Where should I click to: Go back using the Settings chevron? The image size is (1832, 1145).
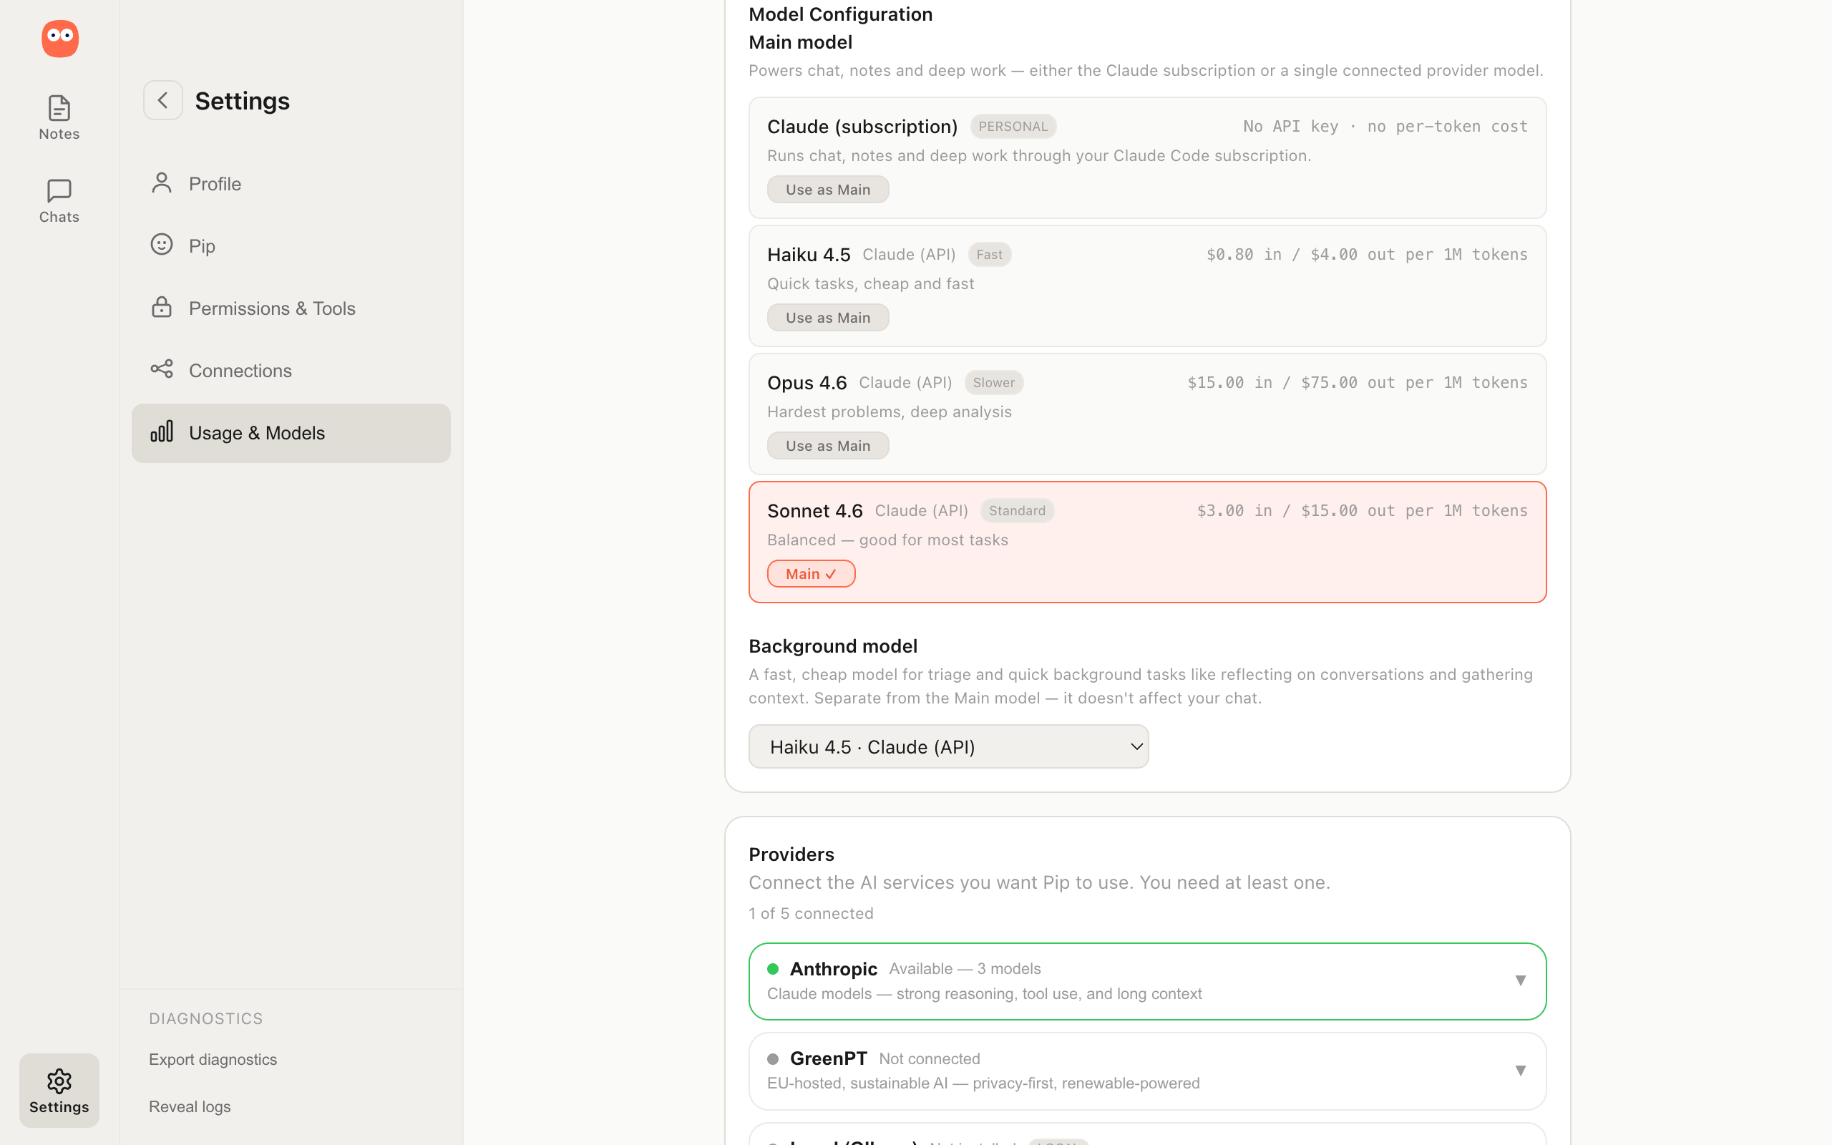(162, 100)
